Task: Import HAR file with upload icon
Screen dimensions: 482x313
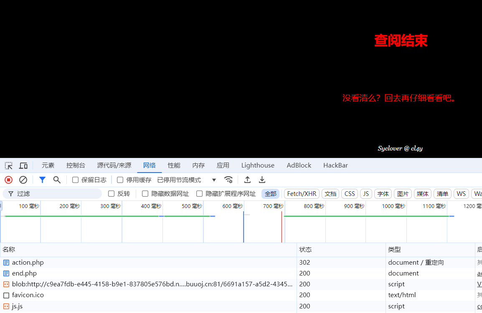Action: [x=247, y=180]
